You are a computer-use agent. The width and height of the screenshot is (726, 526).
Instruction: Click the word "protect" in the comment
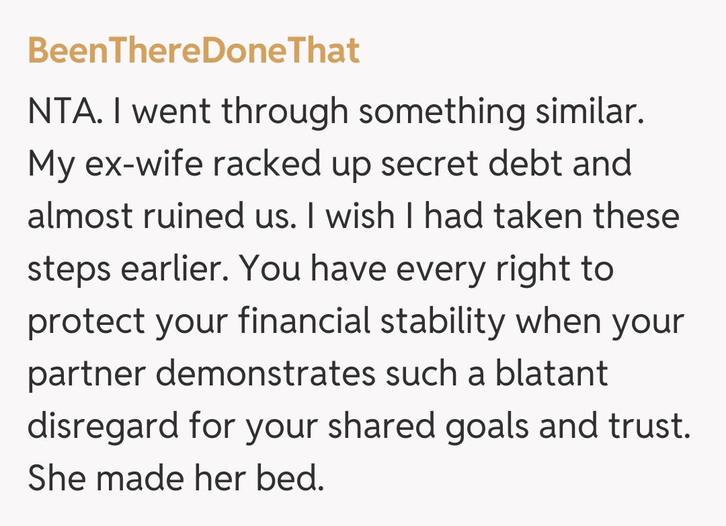pyautogui.click(x=86, y=322)
